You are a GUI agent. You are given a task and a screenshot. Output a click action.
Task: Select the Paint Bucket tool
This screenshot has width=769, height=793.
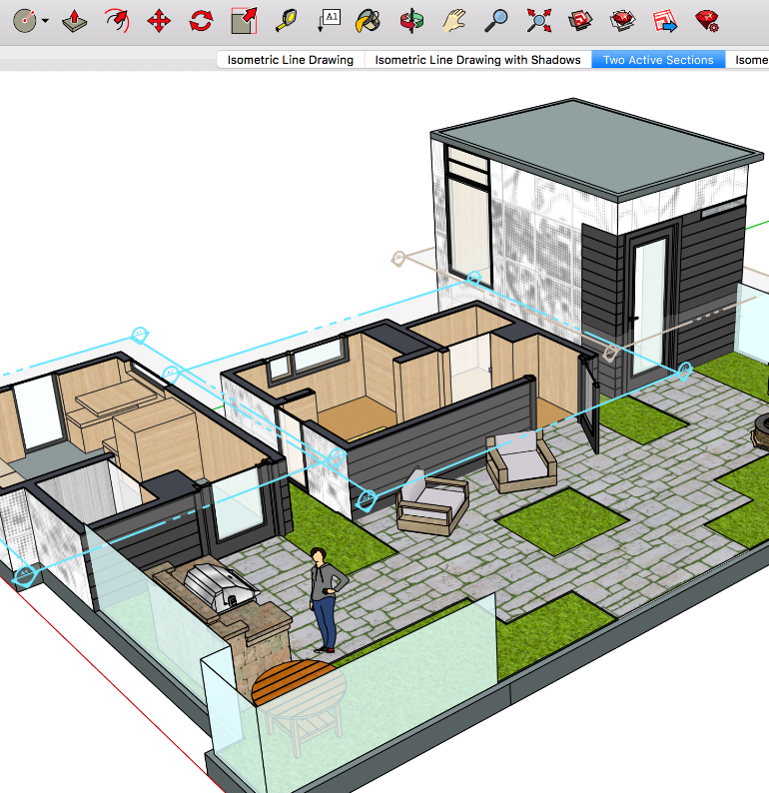pos(369,21)
